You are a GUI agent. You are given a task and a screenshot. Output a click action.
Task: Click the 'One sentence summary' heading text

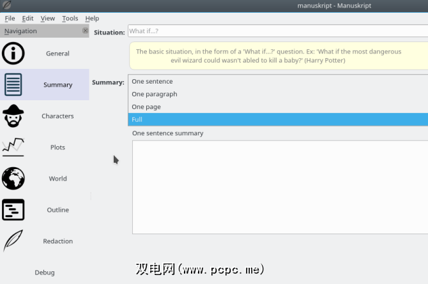pyautogui.click(x=167, y=133)
